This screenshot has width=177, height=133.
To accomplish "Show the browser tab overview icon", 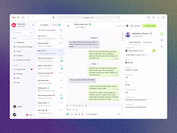I will pos(164,17).
